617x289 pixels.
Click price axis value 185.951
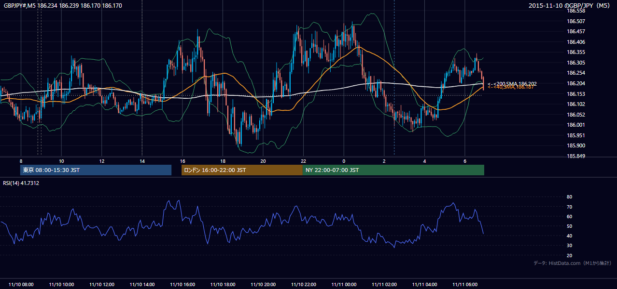coord(575,135)
